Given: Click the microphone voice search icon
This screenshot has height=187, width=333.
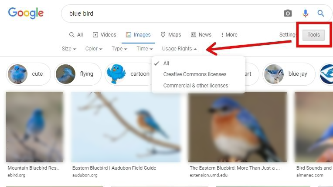Looking at the screenshot, I should coord(306,13).
